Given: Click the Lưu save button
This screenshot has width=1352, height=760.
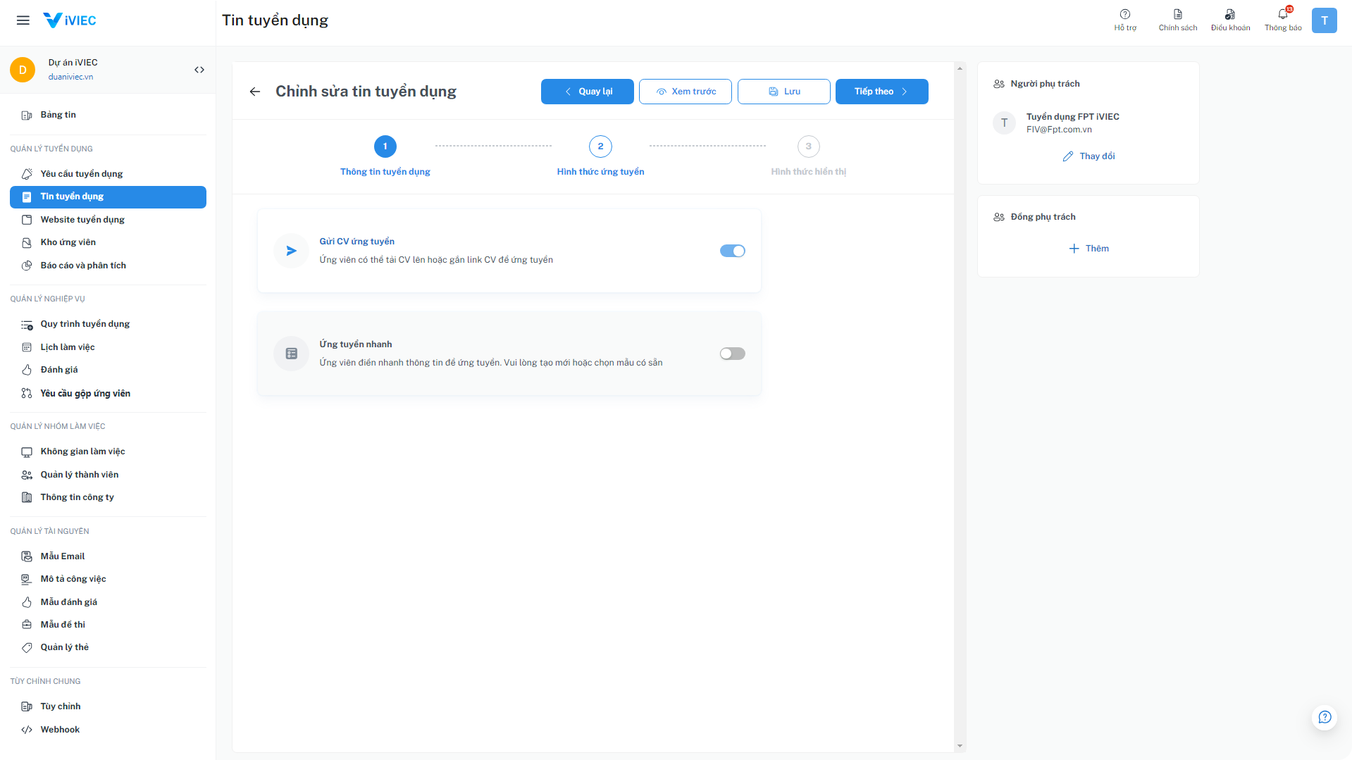Looking at the screenshot, I should tap(783, 92).
